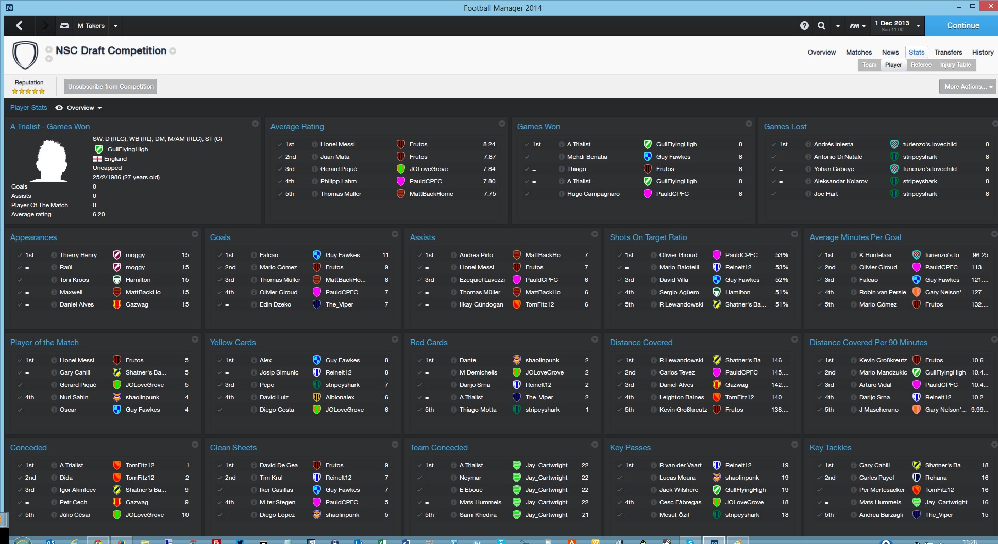
Task: Toggle the checkmark on Appearances 1st row
Action: (20, 255)
